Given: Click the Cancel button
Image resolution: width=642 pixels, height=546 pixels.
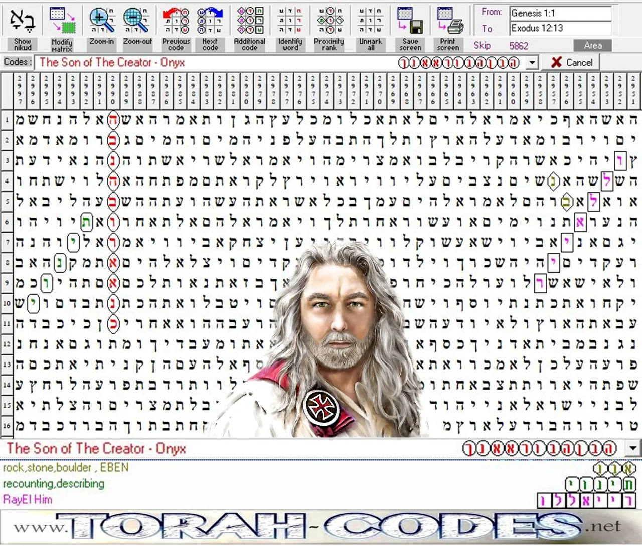Looking at the screenshot, I should click(571, 62).
